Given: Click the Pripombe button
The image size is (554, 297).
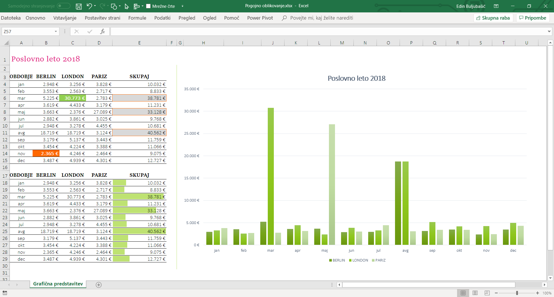Looking at the screenshot, I should click(x=533, y=18).
